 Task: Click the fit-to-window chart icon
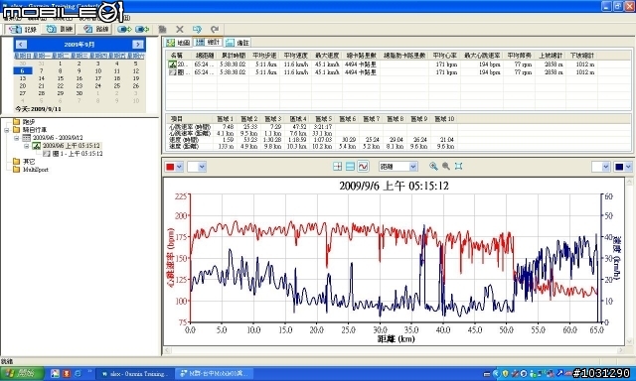click(x=458, y=166)
